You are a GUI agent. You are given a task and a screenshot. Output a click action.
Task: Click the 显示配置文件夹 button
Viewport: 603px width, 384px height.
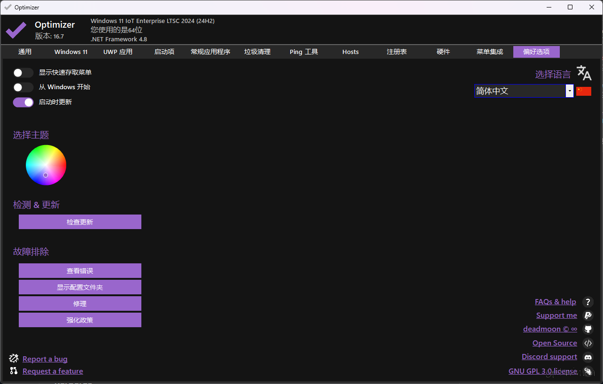80,287
